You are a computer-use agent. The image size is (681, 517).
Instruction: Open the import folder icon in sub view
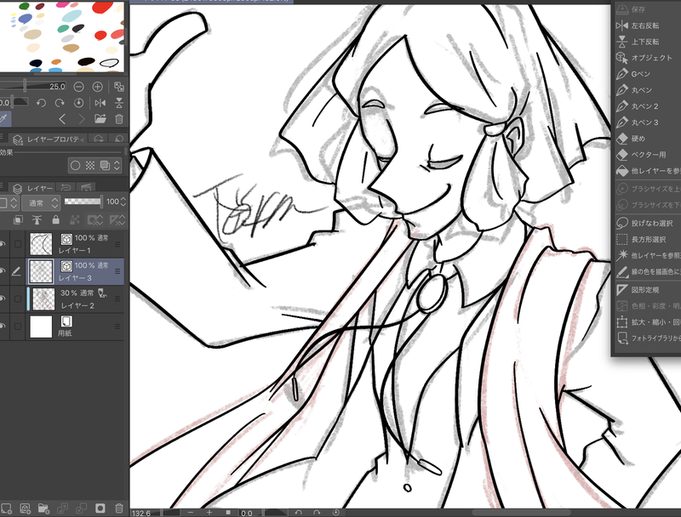(100, 119)
